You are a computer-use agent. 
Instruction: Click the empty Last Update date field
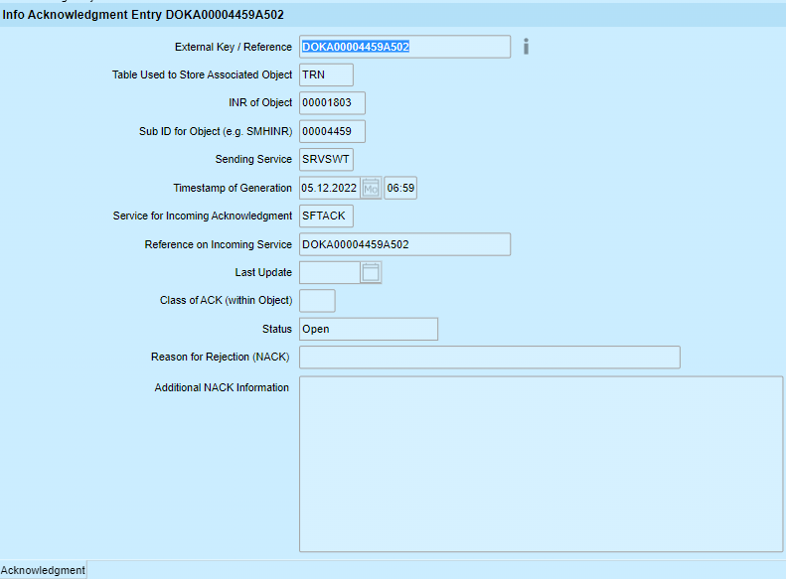328,272
